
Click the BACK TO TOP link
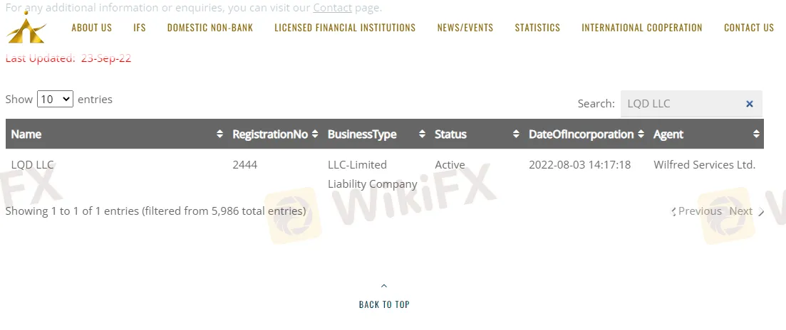384,304
